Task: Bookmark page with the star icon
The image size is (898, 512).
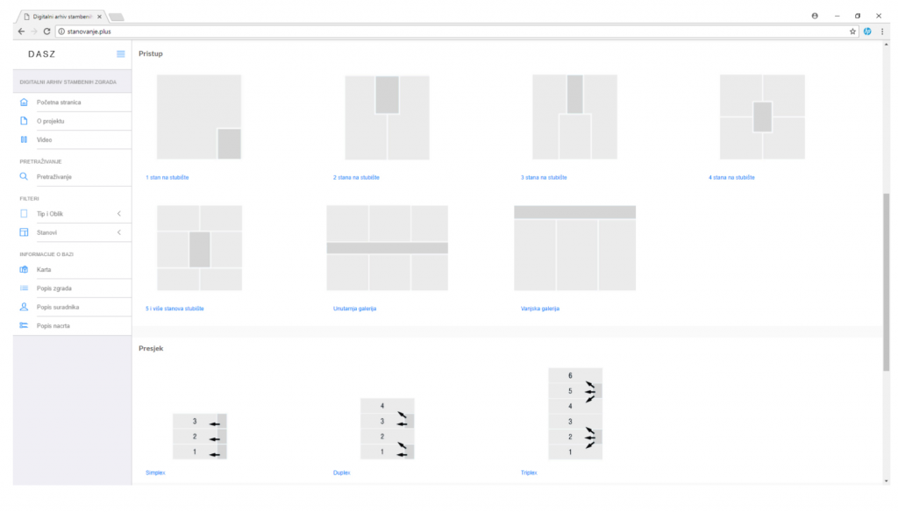Action: click(x=852, y=32)
